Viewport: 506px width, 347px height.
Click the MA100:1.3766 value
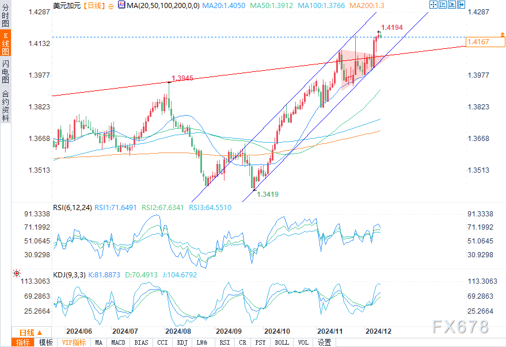click(x=321, y=6)
